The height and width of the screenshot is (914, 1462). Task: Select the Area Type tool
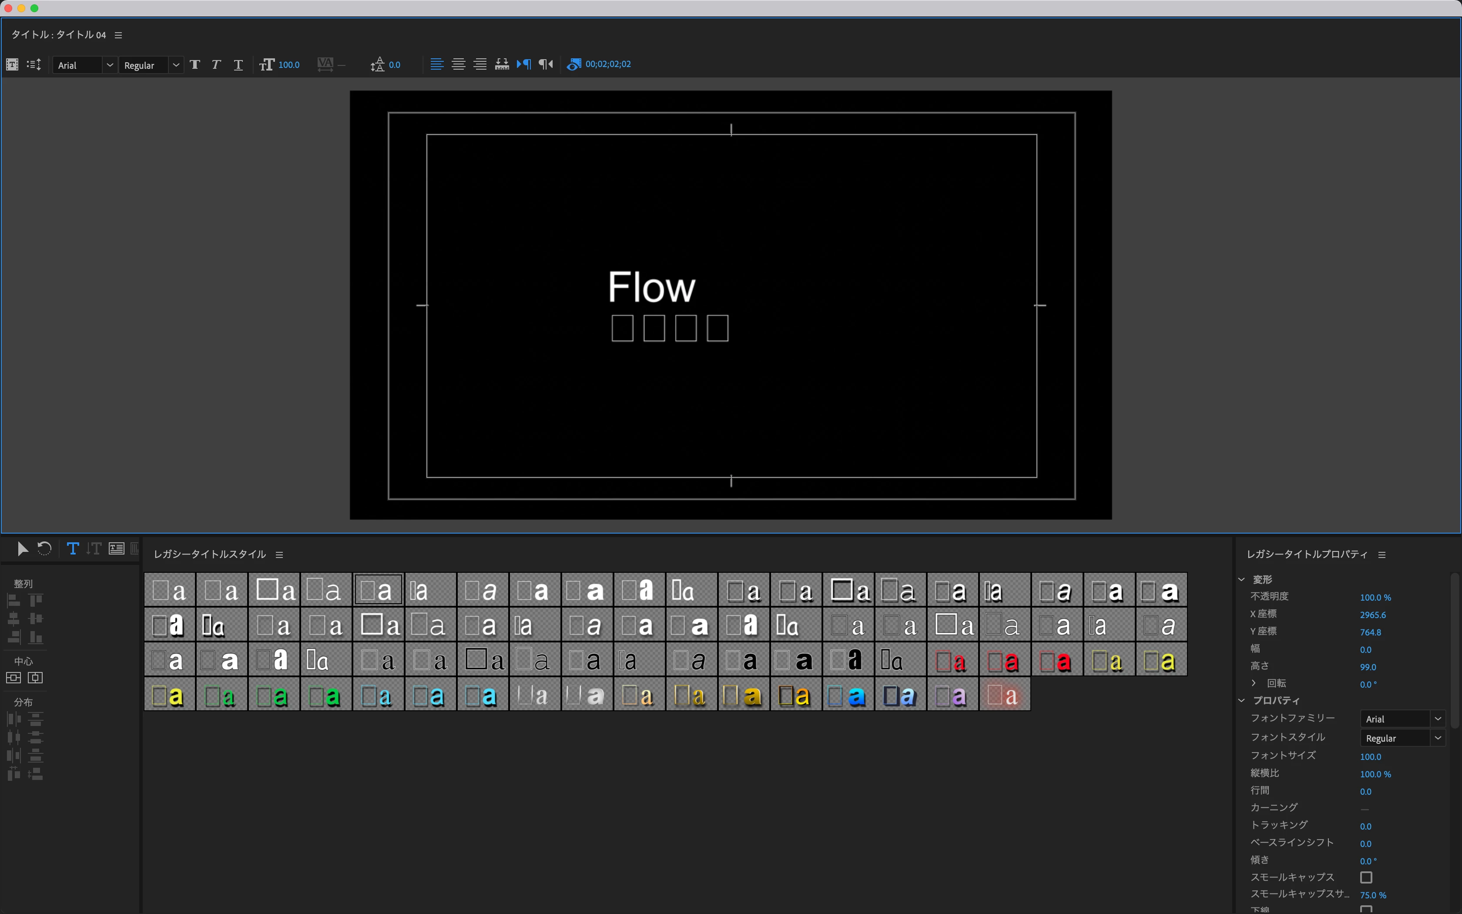[117, 548]
